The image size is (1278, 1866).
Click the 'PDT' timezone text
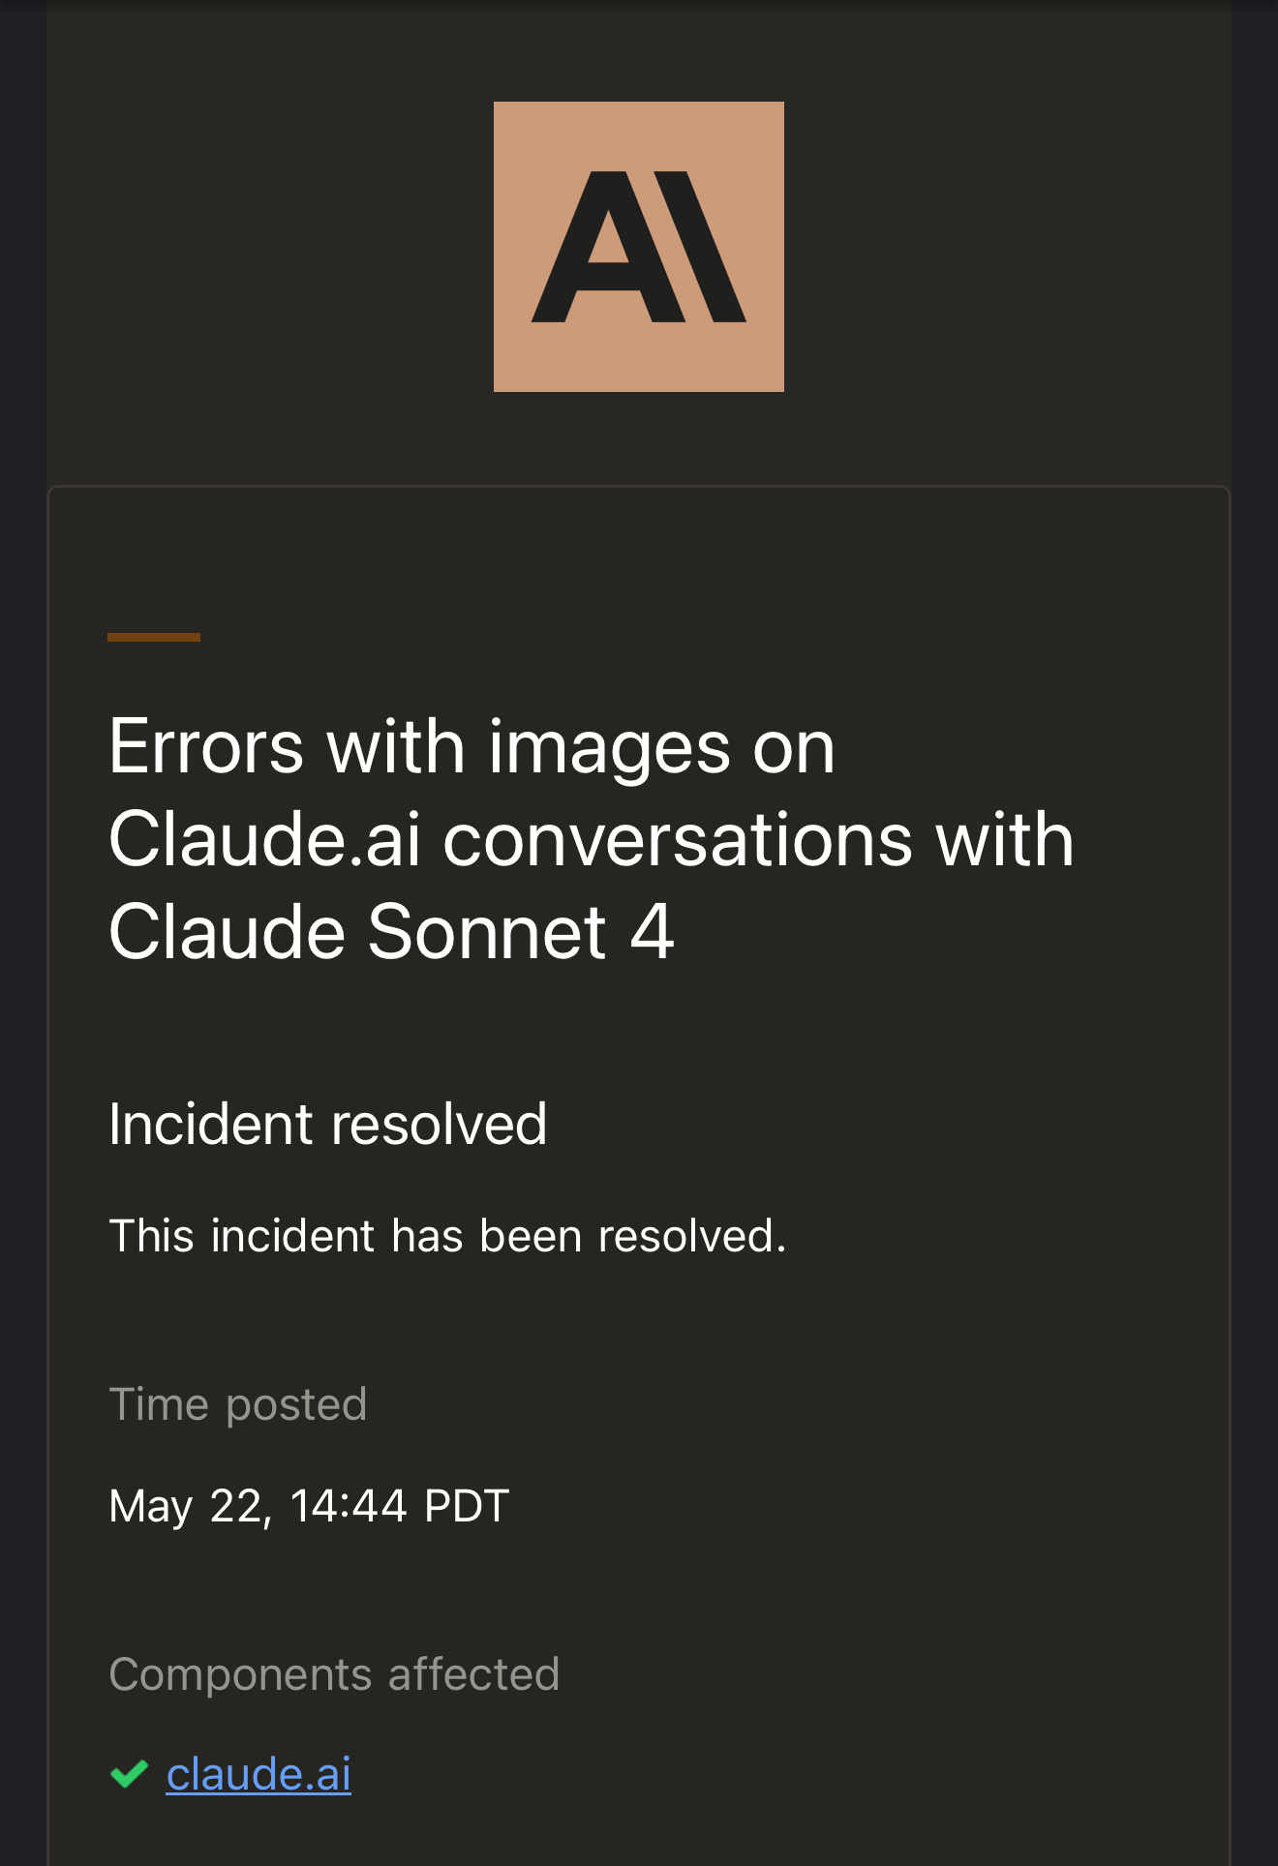(x=467, y=1506)
